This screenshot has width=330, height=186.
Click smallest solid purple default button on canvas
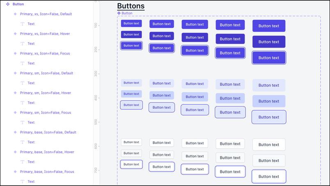point(131,23)
